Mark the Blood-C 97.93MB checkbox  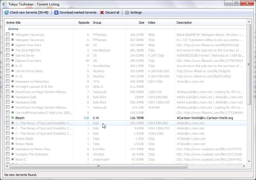point(8,159)
